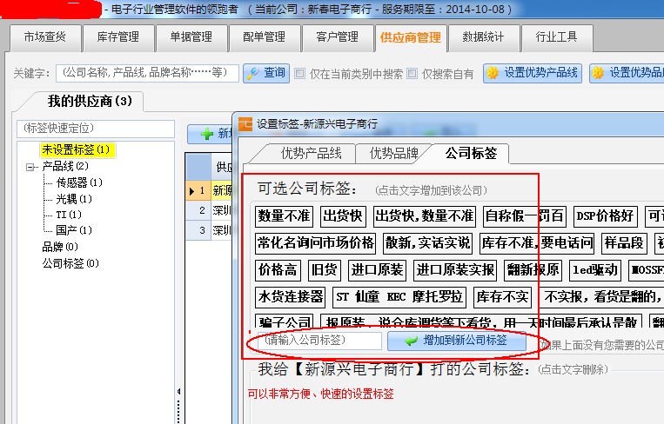Add the 进口原装 company tag

pos(377,269)
